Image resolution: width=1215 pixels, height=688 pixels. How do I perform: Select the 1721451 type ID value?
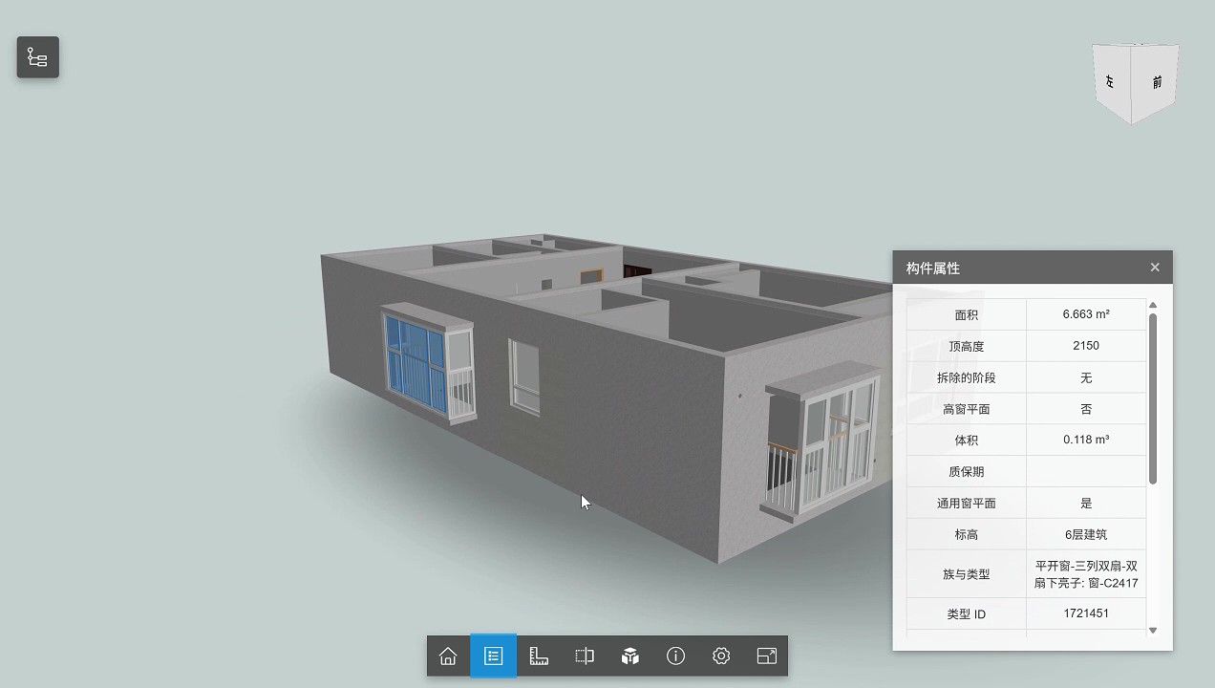pyautogui.click(x=1086, y=613)
